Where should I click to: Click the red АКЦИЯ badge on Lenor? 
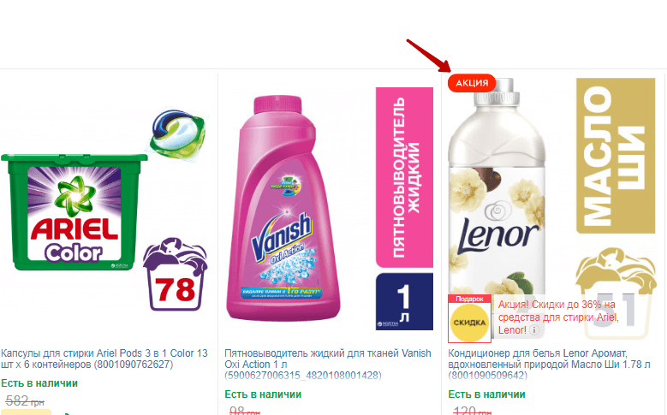click(472, 83)
